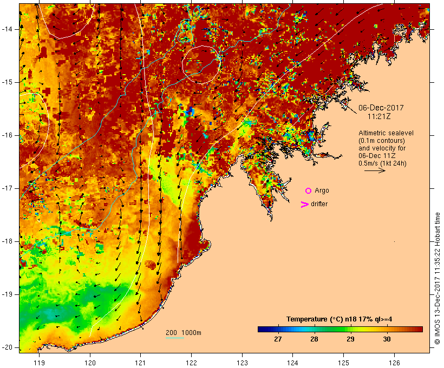This screenshot has width=444, height=368.
Task: Click the '06-Dec 11Z' text line
Action: click(377, 156)
